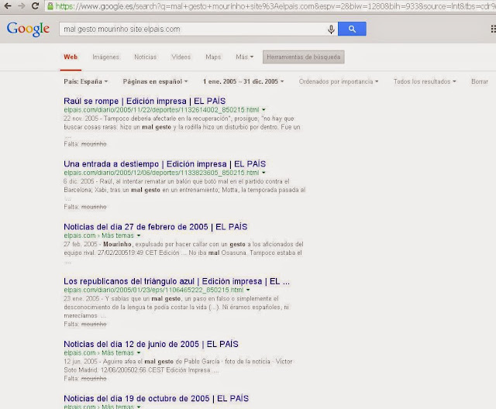Open the Páginas en español dropdown
Viewport: 496px width, 409px height.
point(155,81)
